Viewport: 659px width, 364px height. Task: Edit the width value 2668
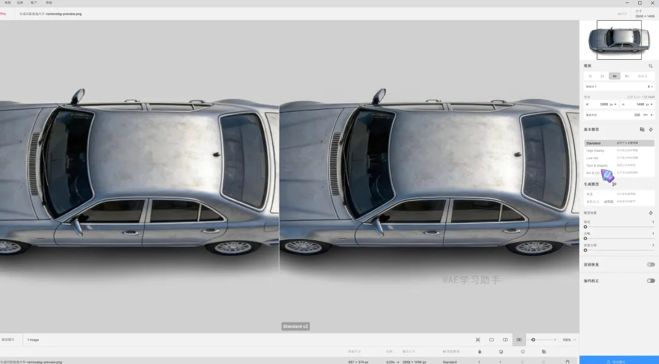603,104
